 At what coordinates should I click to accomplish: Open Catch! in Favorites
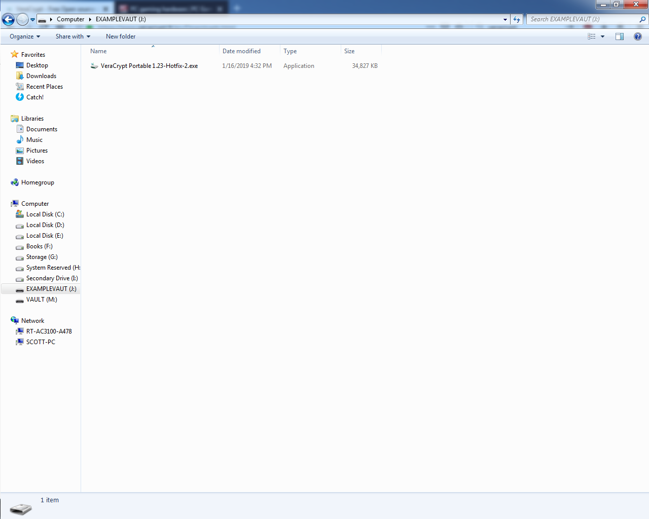click(35, 97)
